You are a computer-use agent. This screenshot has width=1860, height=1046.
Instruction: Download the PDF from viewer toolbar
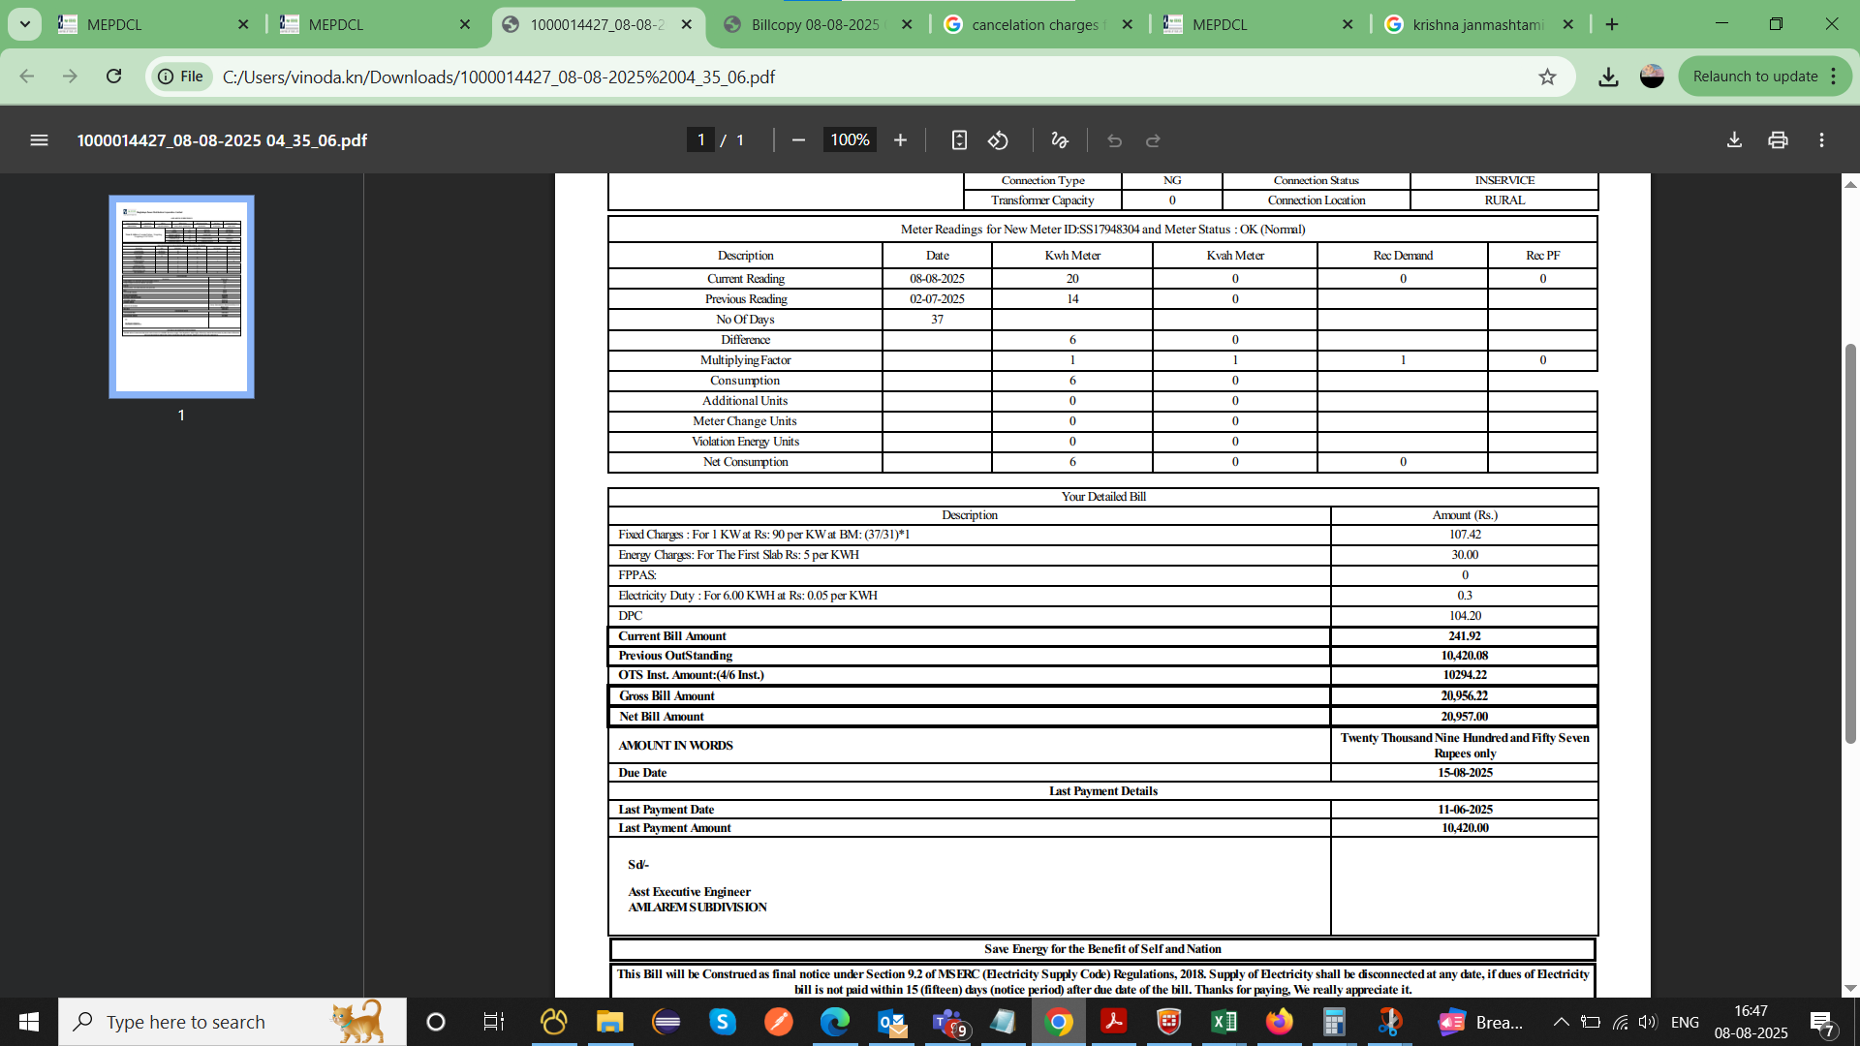coord(1734,140)
